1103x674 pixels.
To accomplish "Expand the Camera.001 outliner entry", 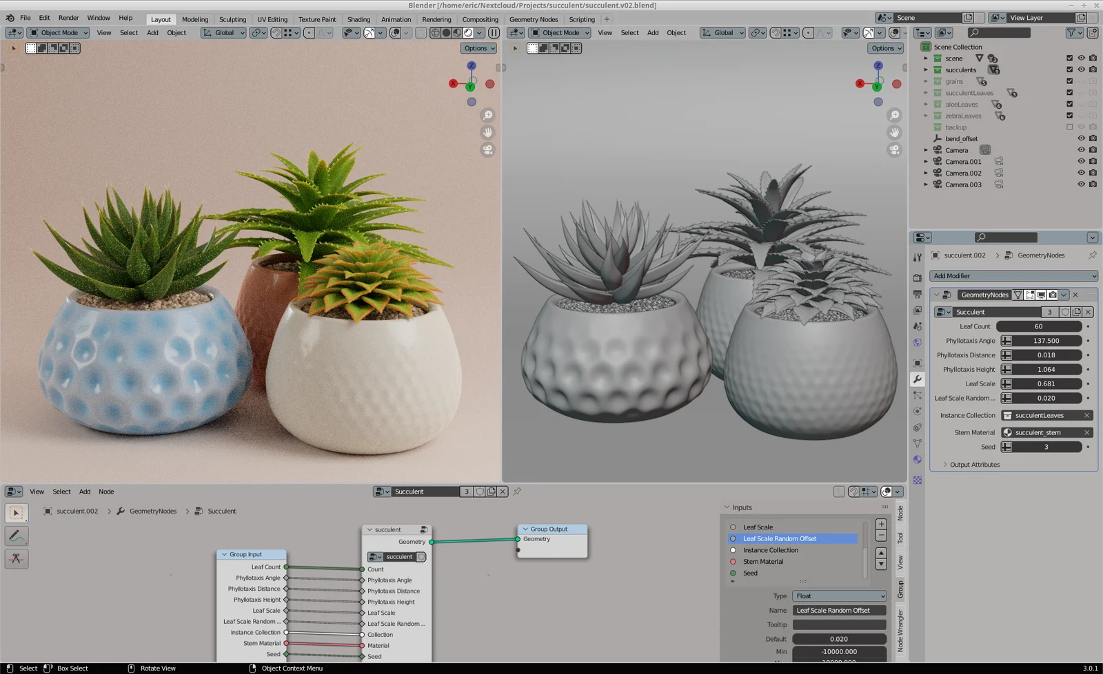I will pos(926,161).
